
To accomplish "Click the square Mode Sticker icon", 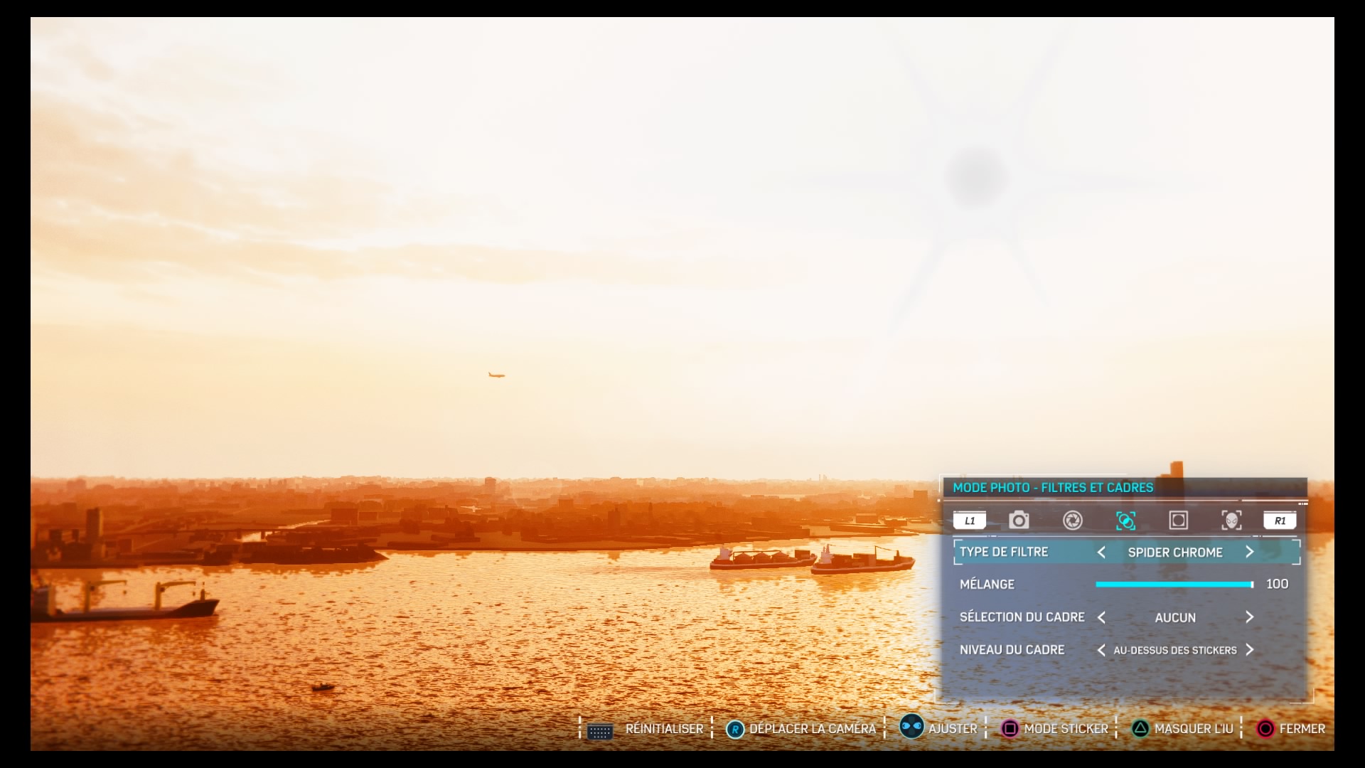I will [x=1010, y=729].
